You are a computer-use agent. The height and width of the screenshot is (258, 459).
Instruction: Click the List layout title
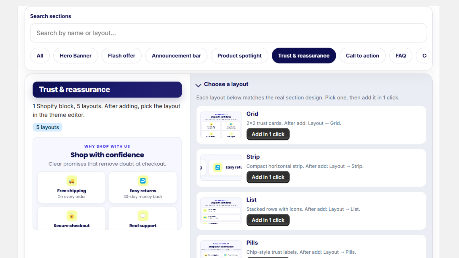[x=251, y=200]
